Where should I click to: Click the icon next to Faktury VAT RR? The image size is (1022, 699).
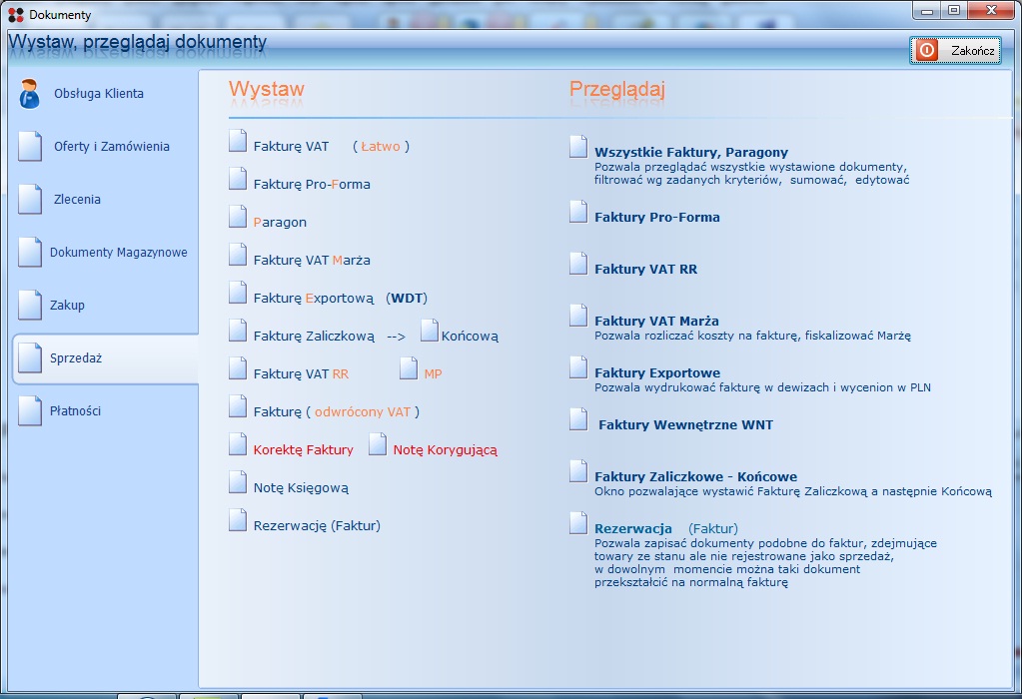click(x=578, y=265)
